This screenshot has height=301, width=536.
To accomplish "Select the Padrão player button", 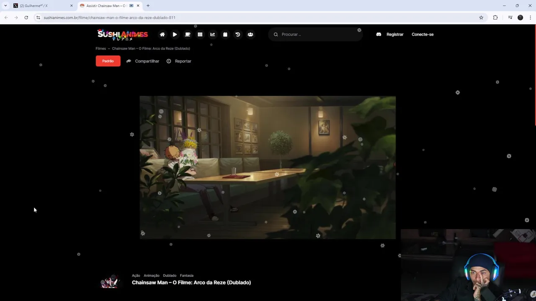I will tap(108, 61).
